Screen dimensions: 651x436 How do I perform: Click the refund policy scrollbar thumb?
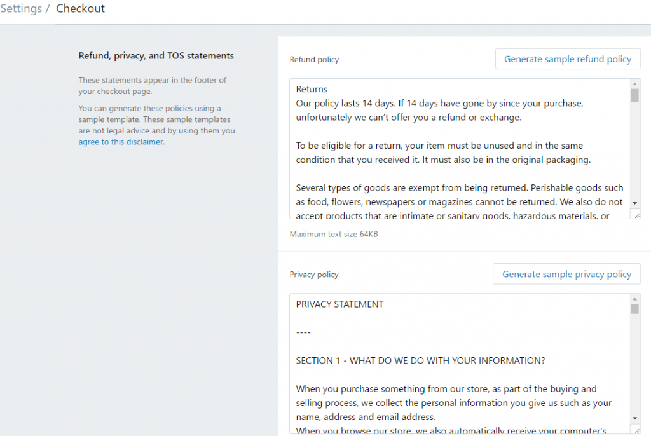pyautogui.click(x=634, y=95)
